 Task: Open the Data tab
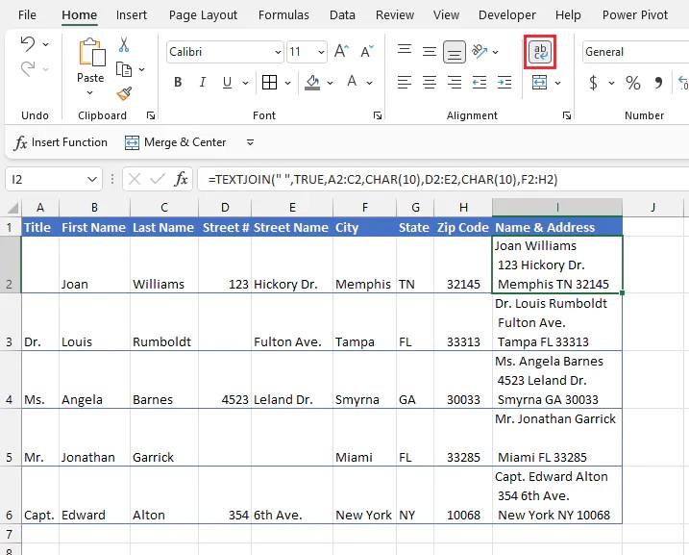(x=342, y=15)
